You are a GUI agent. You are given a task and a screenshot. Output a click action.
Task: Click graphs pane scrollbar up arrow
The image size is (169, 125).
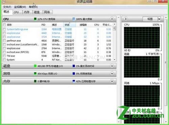click(166, 18)
